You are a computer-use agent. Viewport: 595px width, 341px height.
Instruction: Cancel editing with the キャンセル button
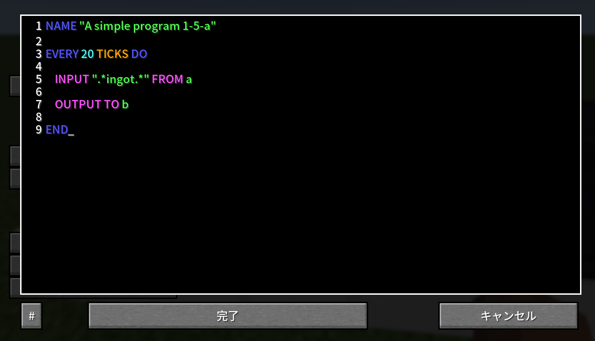pyautogui.click(x=508, y=316)
